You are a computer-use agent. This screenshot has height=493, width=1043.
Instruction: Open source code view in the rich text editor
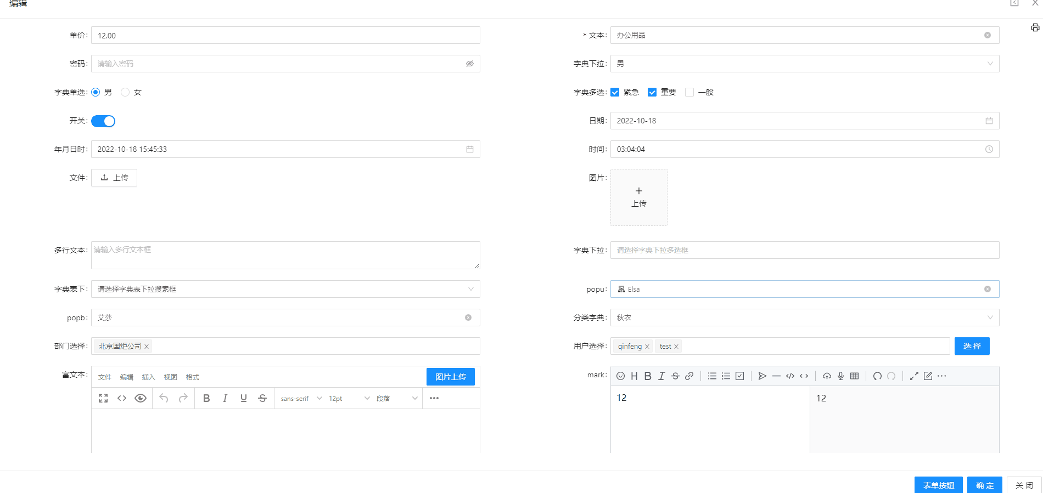122,398
